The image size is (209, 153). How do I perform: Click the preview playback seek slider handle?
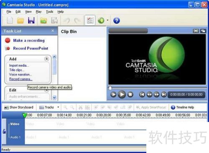pos(110,88)
